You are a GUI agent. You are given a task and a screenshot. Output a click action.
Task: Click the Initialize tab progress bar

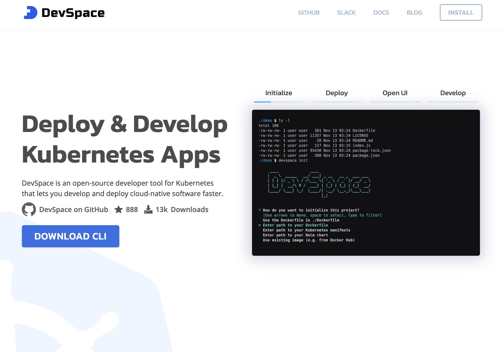point(279,102)
